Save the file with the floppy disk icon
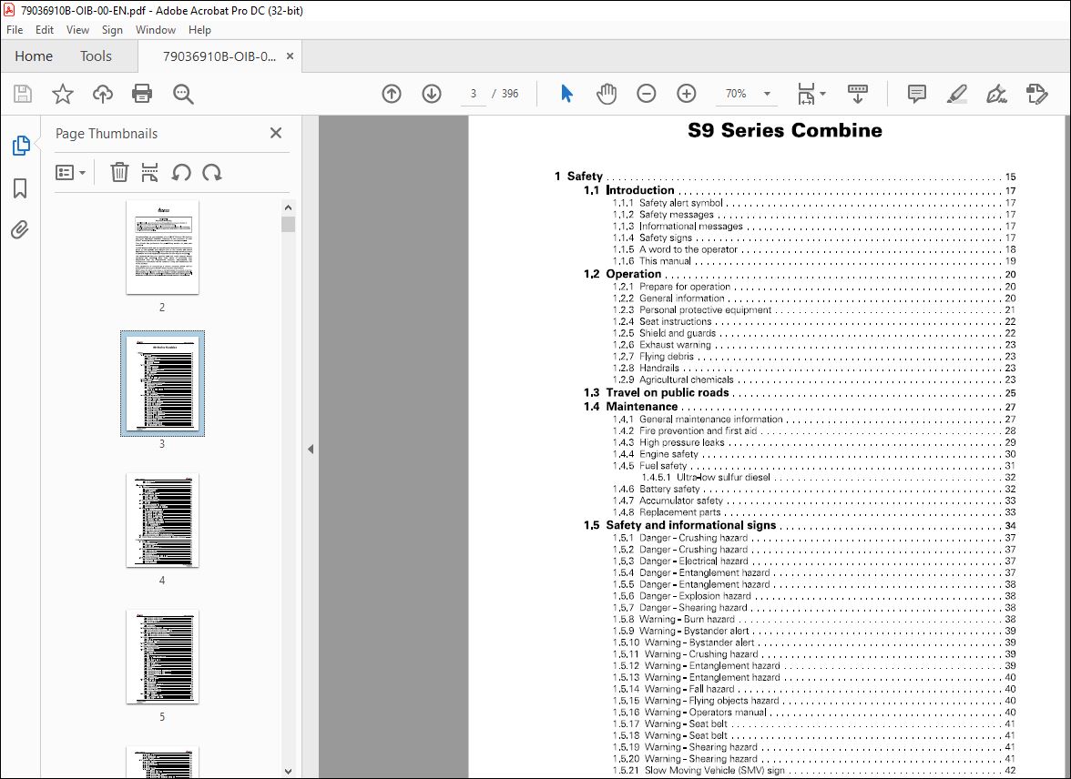This screenshot has width=1071, height=779. point(23,94)
